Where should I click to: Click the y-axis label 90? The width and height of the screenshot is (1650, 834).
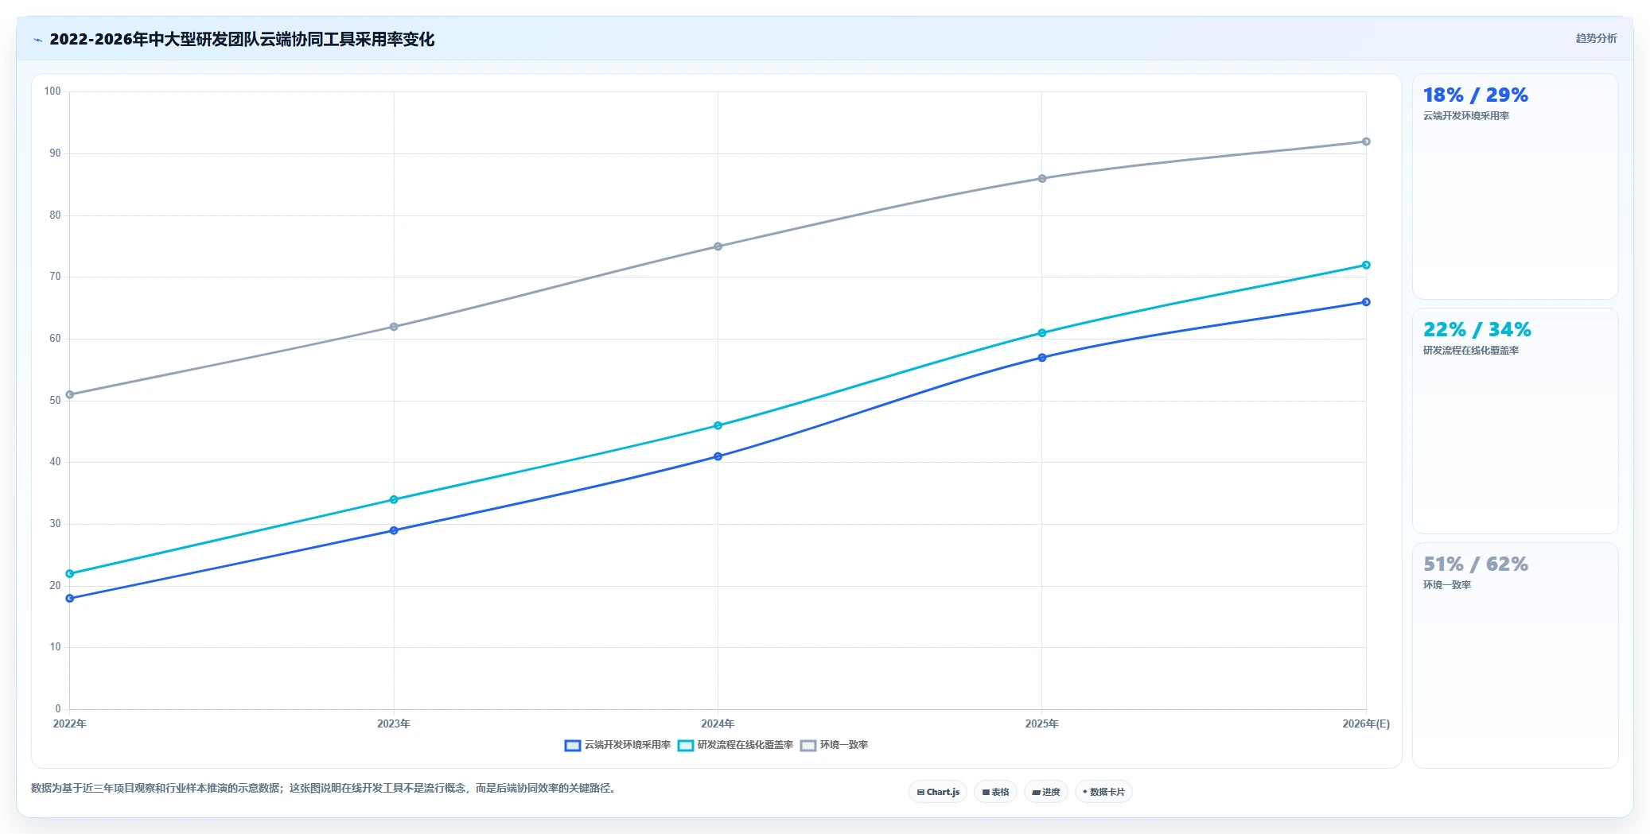(55, 153)
